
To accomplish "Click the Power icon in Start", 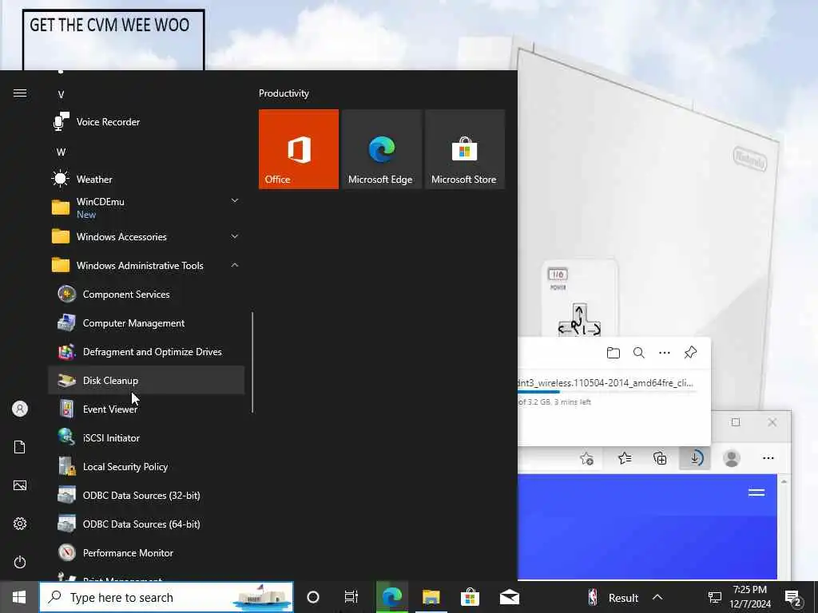I will click(20, 563).
